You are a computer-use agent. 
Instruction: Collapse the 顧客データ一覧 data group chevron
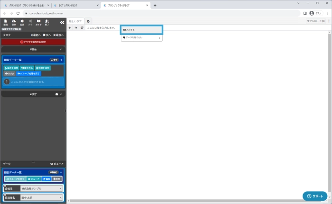coord(61,172)
